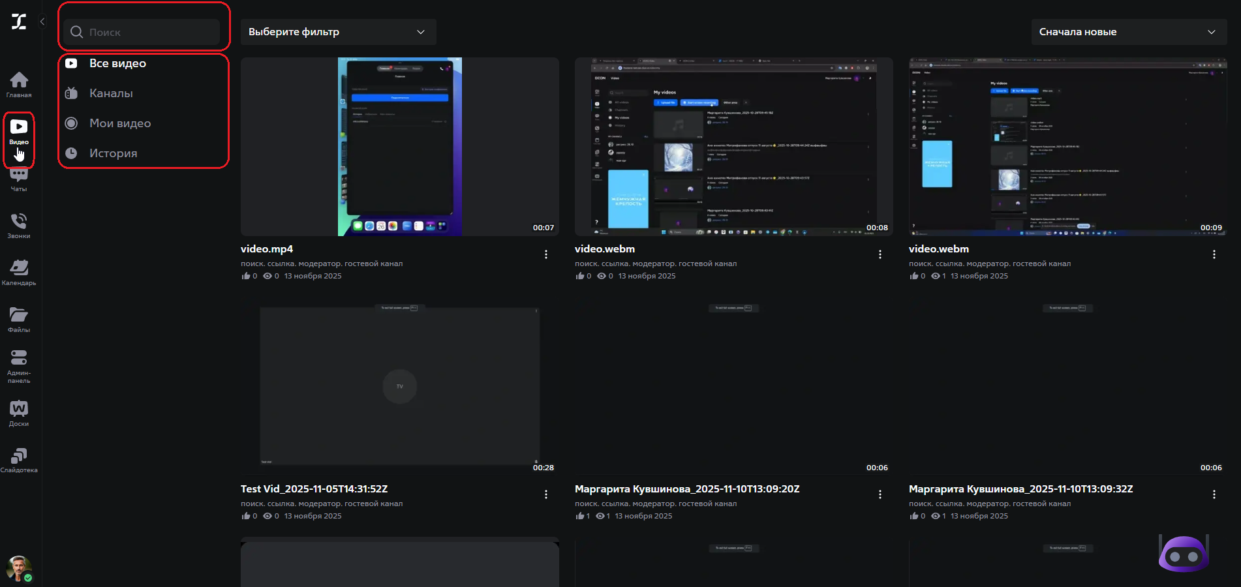This screenshot has width=1241, height=587.
Task: Click the Поиск search field
Action: coord(142,31)
